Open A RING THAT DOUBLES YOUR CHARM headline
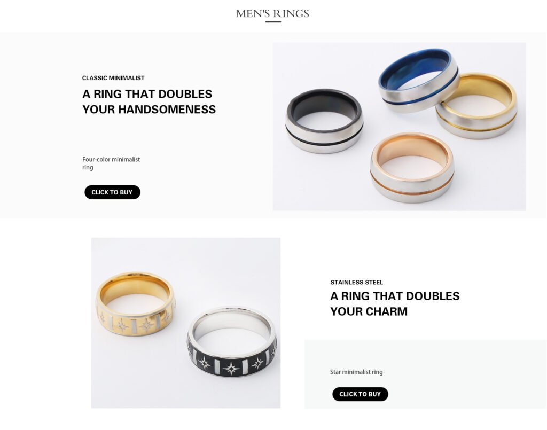547x430 pixels. tap(395, 303)
